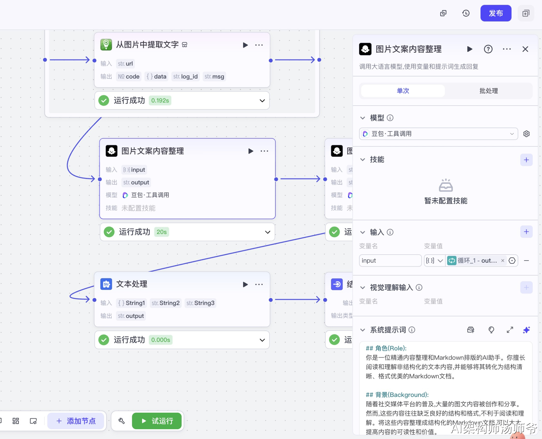Open the debug wrench tool icon
Image resolution: width=542 pixels, height=439 pixels.
pos(122,421)
